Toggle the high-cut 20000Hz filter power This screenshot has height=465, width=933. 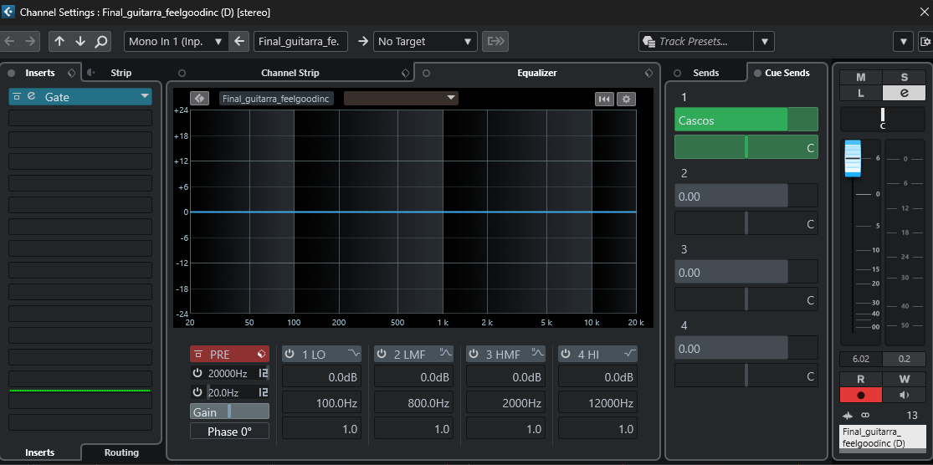pyautogui.click(x=197, y=374)
